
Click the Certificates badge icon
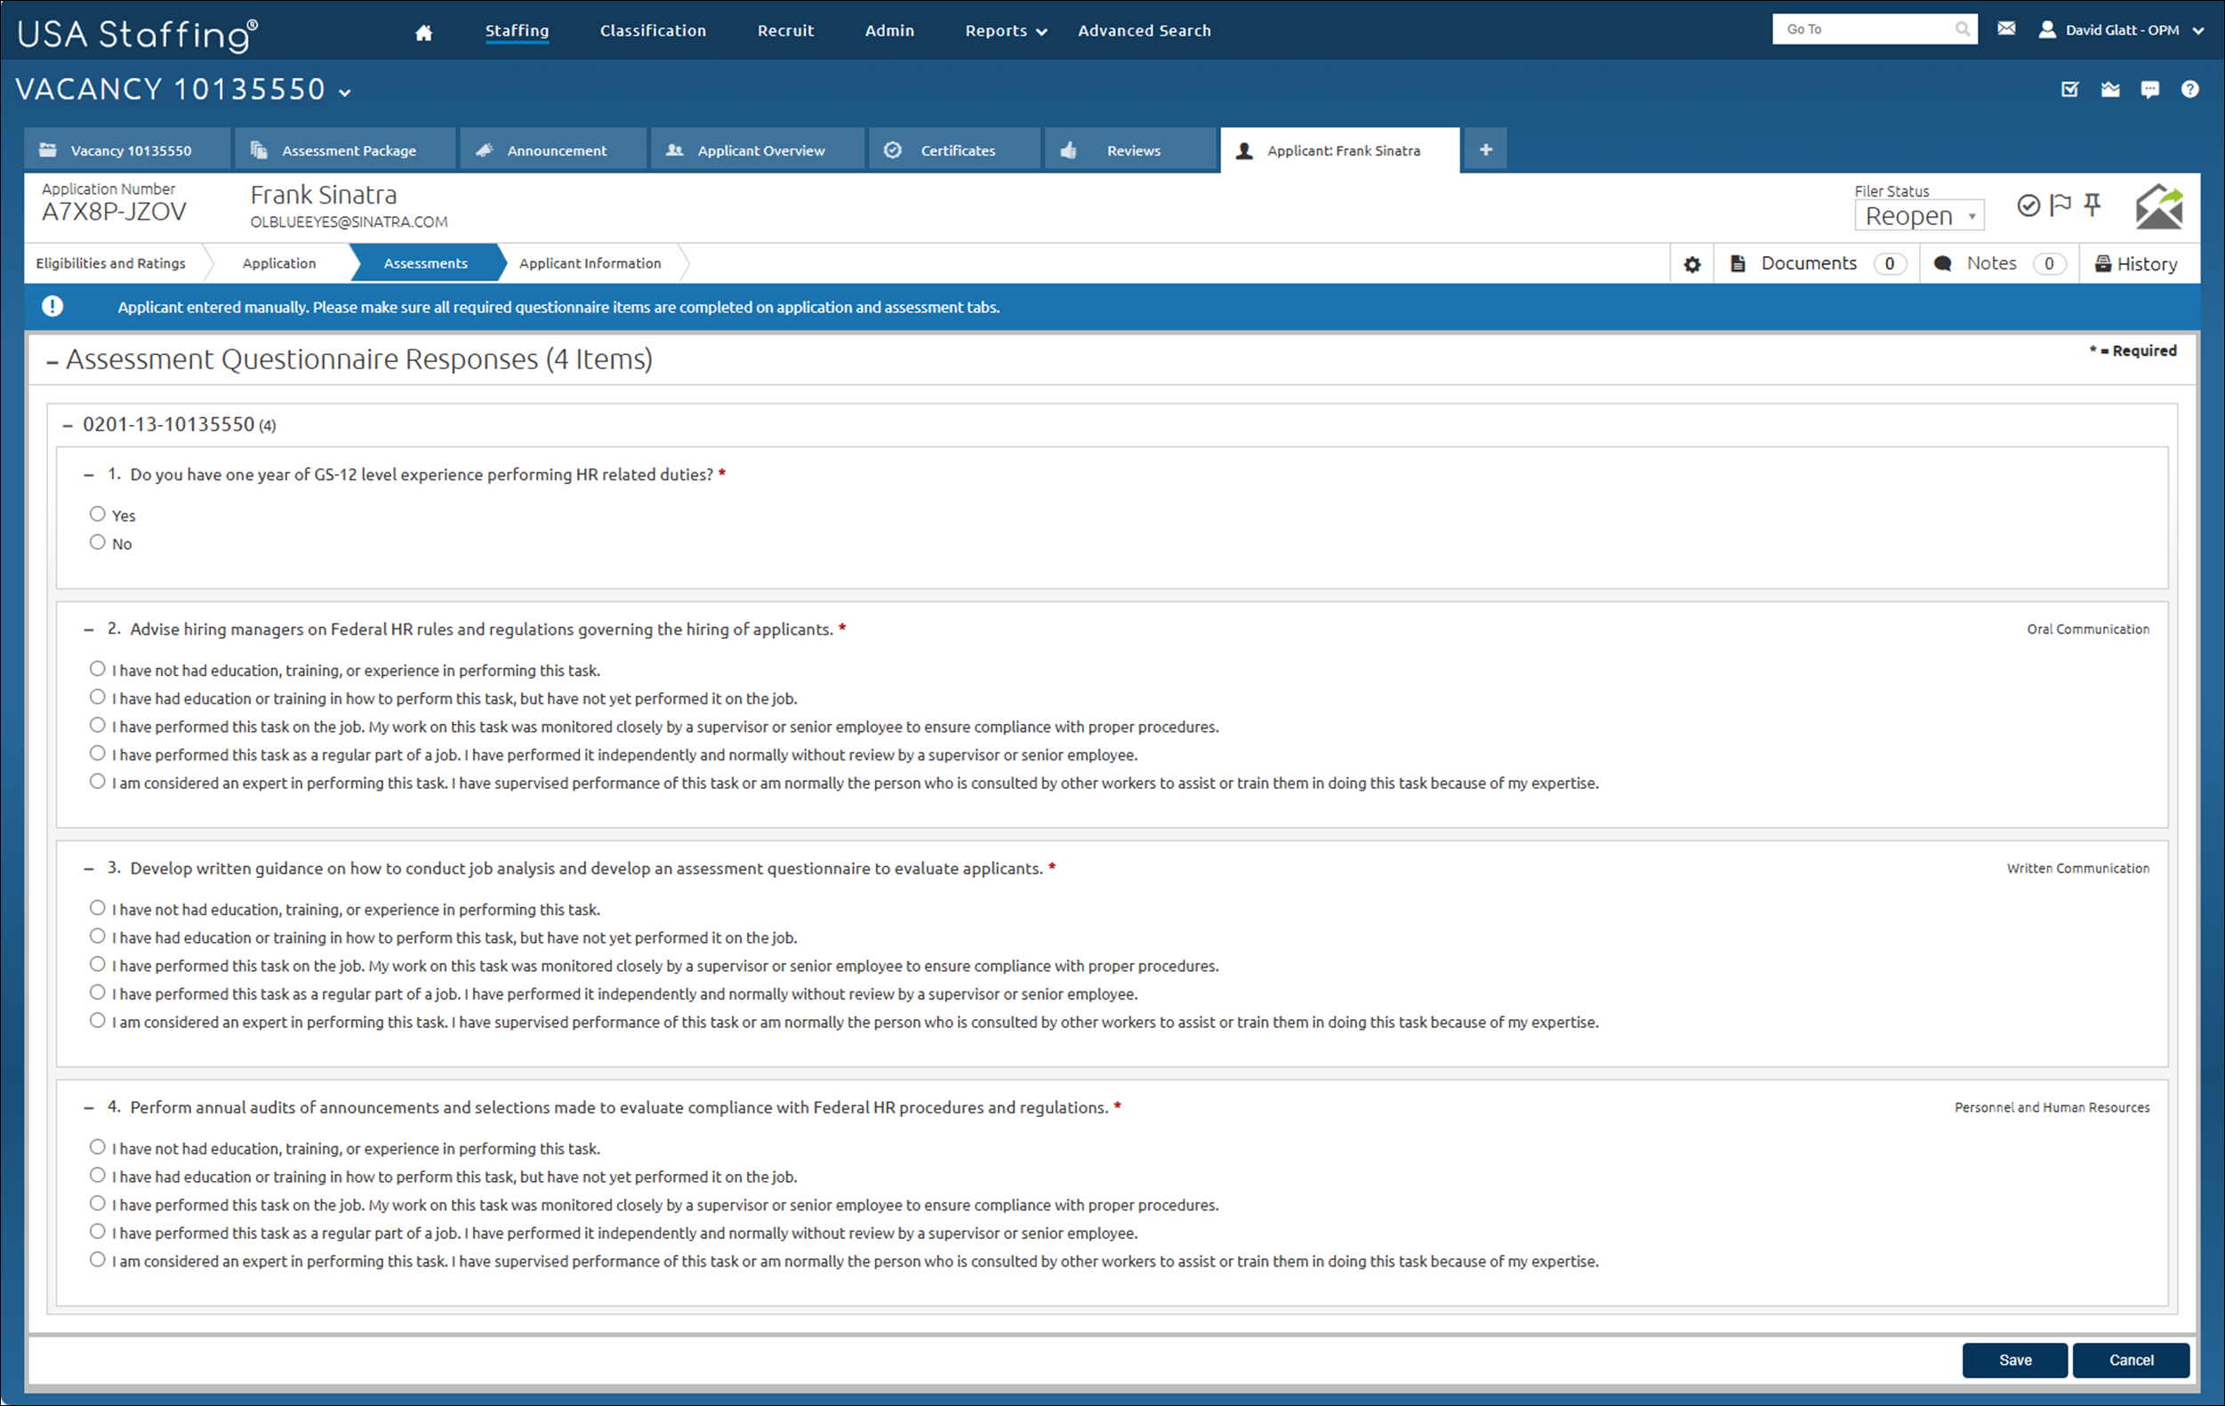click(x=893, y=149)
